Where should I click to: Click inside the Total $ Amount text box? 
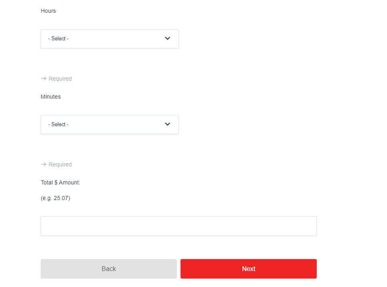[x=178, y=226]
